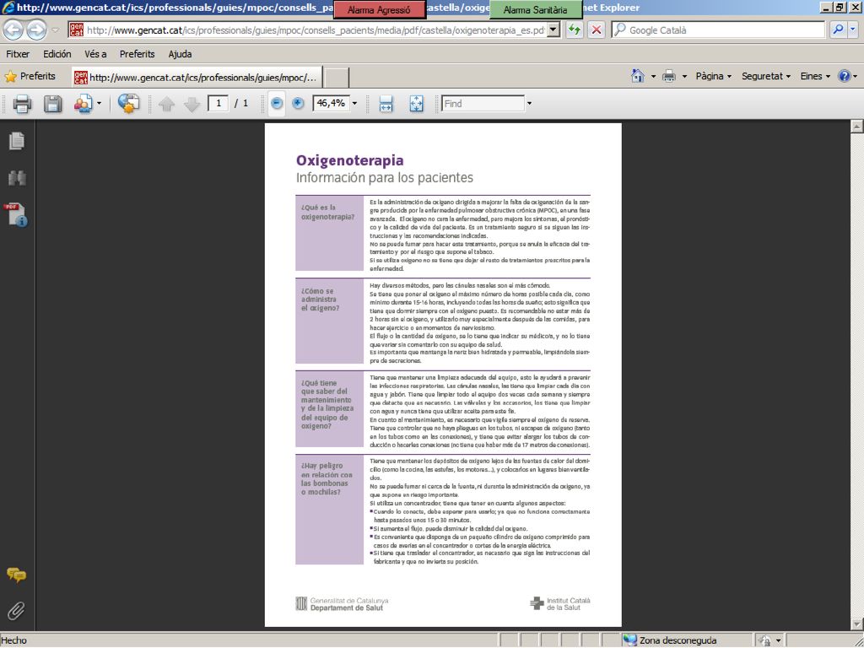The height and width of the screenshot is (648, 864).
Task: Open the recent pages dropdown arrow
Action: pos(55,30)
